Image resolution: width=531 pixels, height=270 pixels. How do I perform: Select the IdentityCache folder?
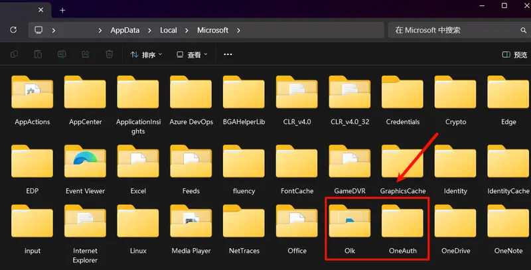click(x=508, y=170)
